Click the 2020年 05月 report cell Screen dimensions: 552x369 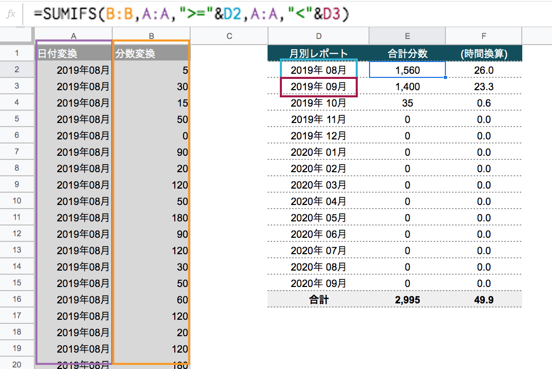coord(319,218)
